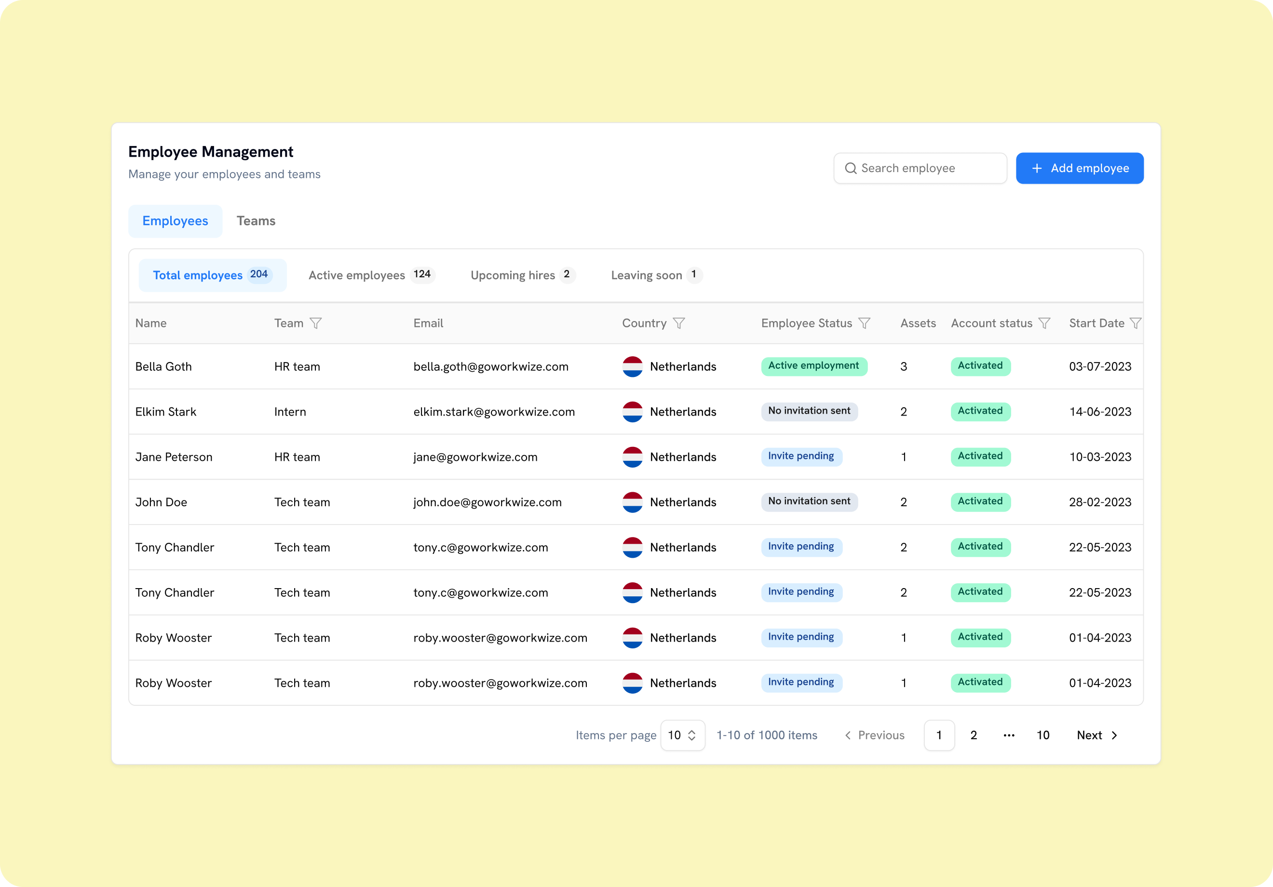Click the name Bella Goth
Viewport: 1273px width, 887px height.
(x=163, y=366)
